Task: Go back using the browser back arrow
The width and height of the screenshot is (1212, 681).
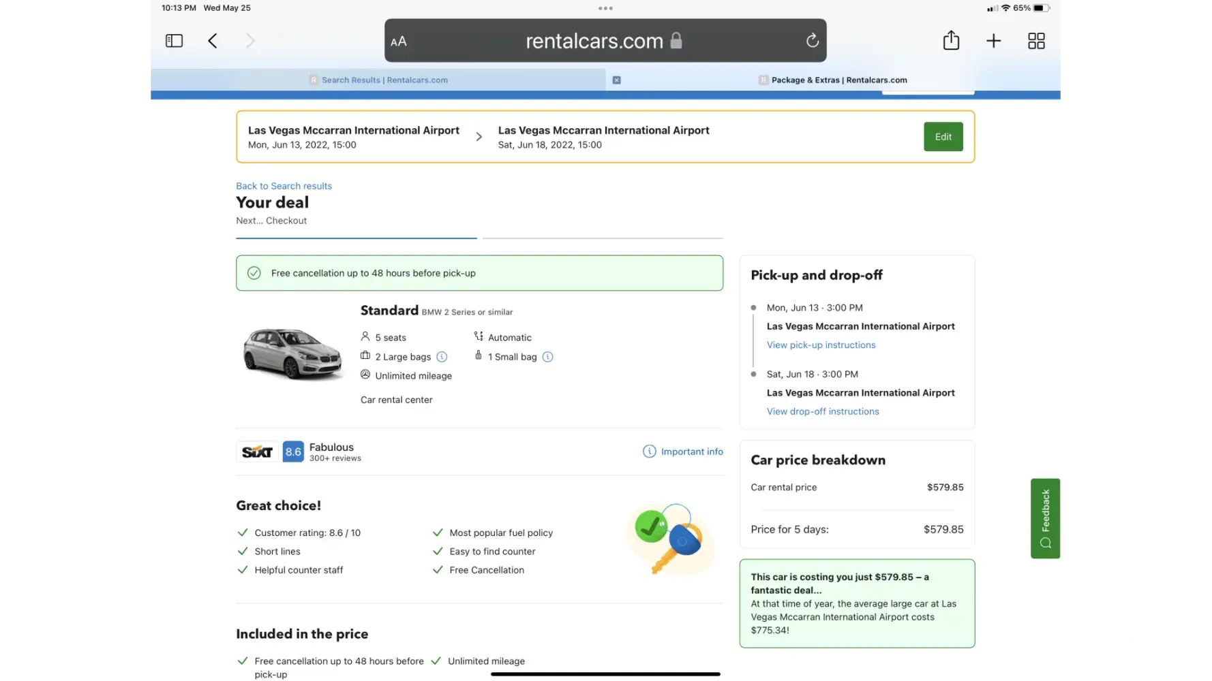Action: (x=213, y=41)
